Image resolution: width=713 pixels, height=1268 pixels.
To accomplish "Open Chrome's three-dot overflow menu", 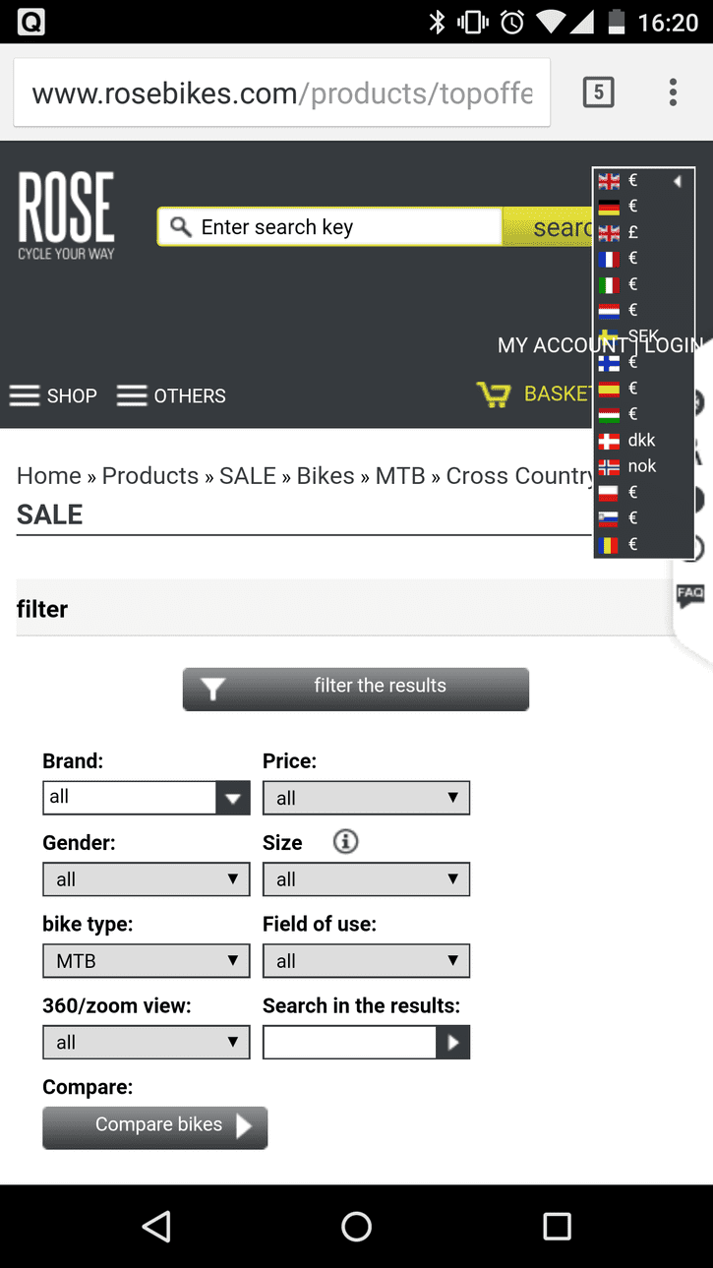I will pyautogui.click(x=673, y=92).
